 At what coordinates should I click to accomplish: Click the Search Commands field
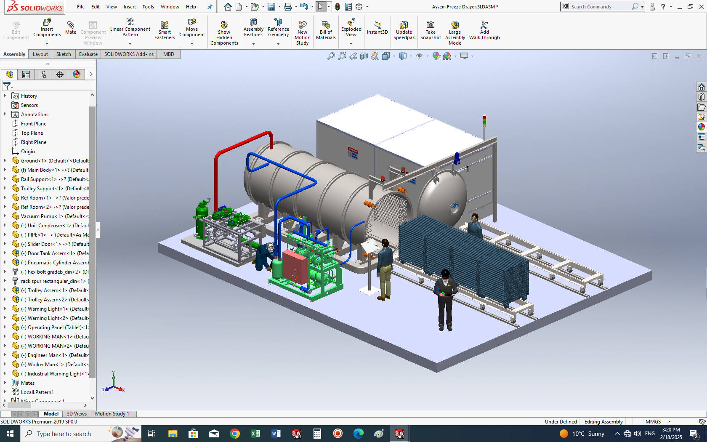tap(600, 7)
